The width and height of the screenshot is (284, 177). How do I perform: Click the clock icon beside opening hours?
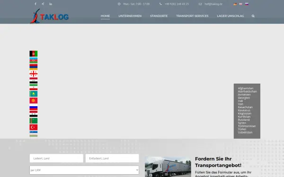[x=119, y=4]
